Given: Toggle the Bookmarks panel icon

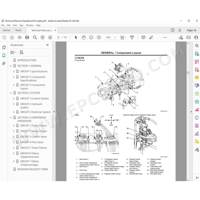Looking at the screenshot, I should [x=4, y=55].
